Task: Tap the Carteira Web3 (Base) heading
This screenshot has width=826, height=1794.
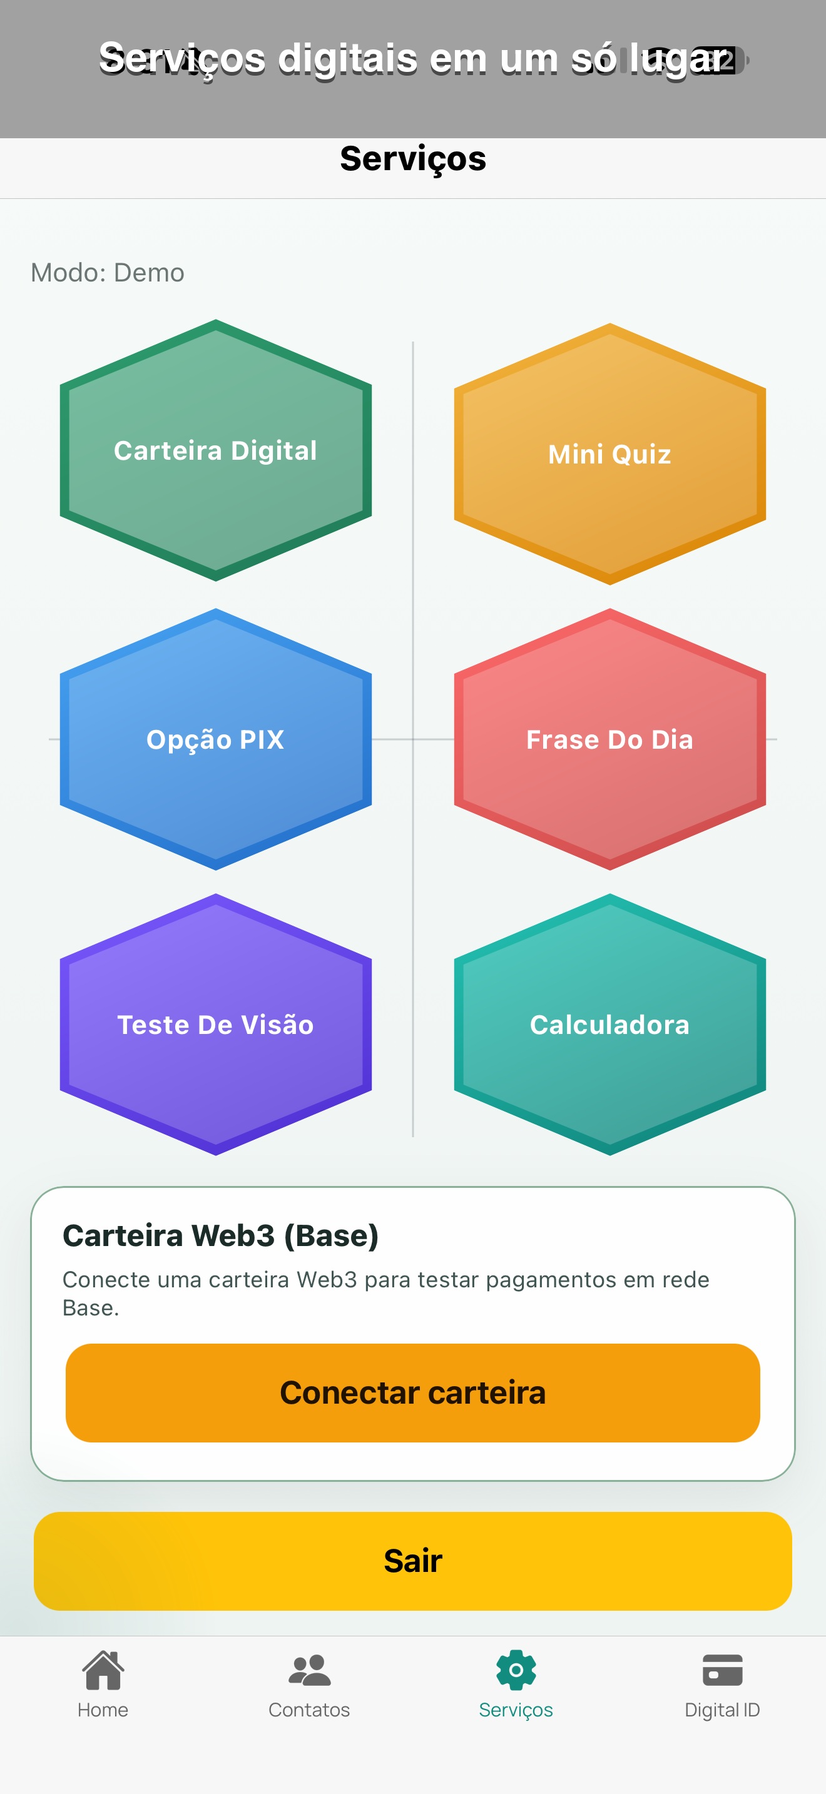Action: point(221,1235)
